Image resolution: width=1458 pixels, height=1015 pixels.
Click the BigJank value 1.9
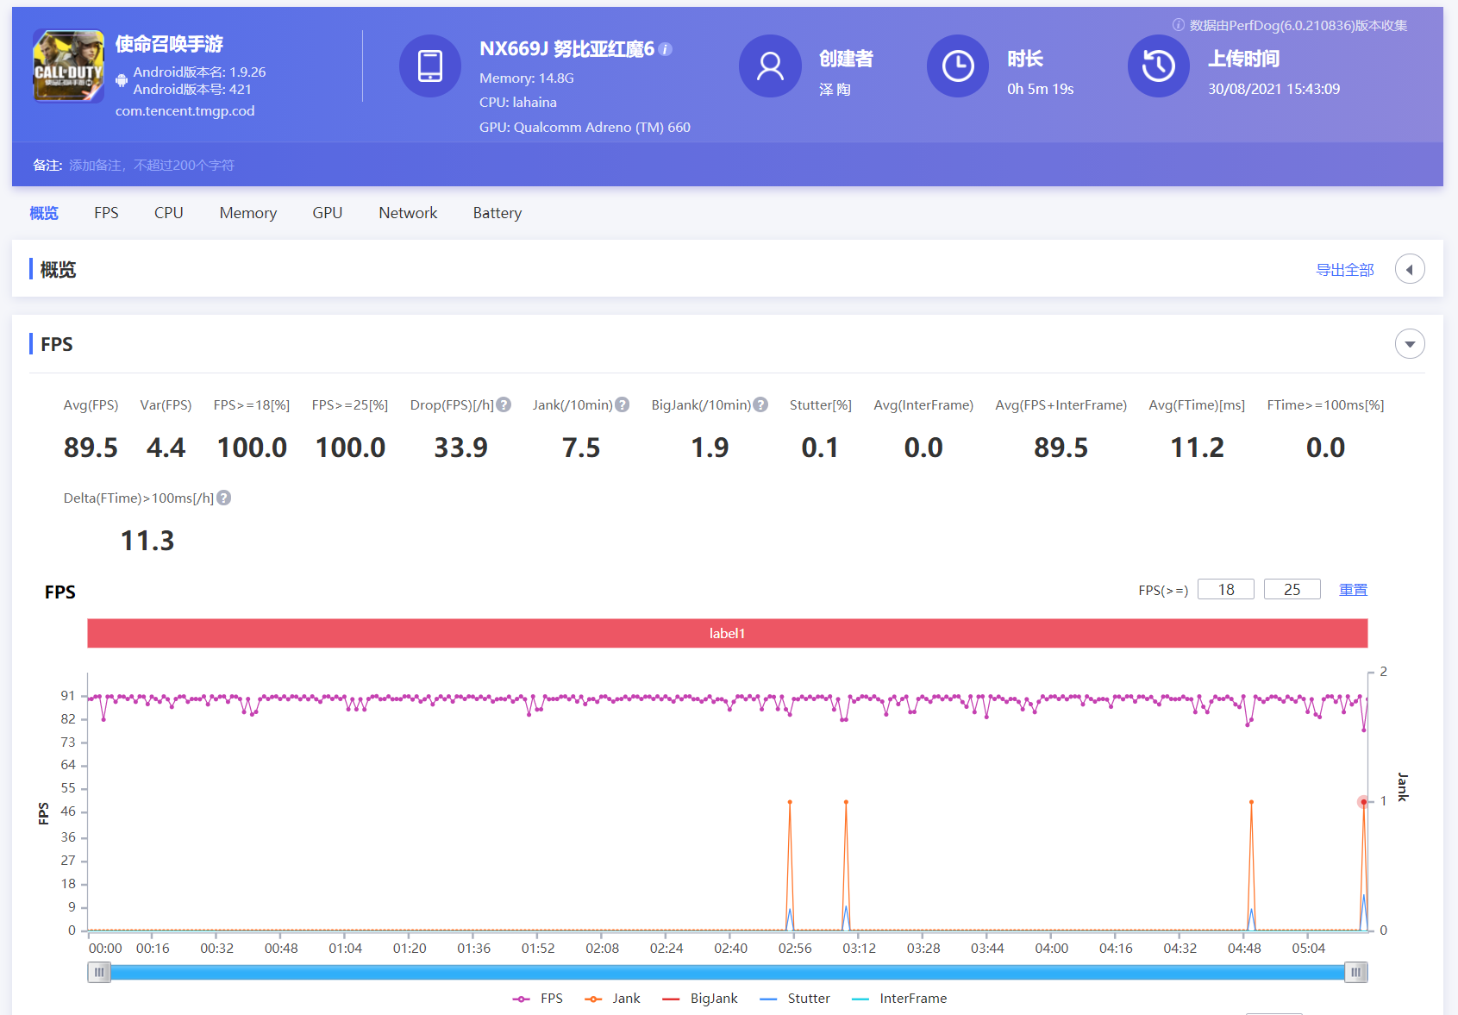[710, 448]
